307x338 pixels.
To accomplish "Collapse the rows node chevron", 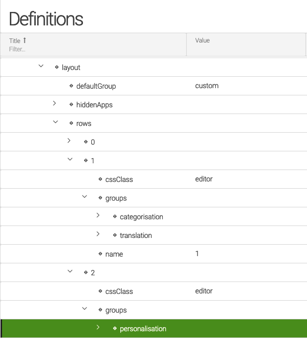I will point(55,122).
